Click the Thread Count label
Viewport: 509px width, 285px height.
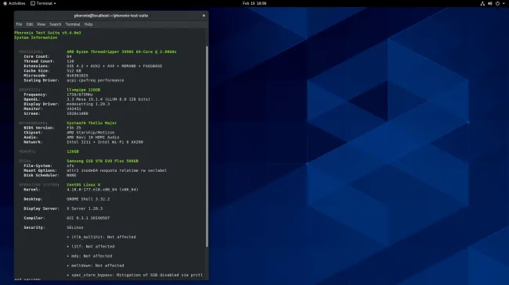coord(39,61)
